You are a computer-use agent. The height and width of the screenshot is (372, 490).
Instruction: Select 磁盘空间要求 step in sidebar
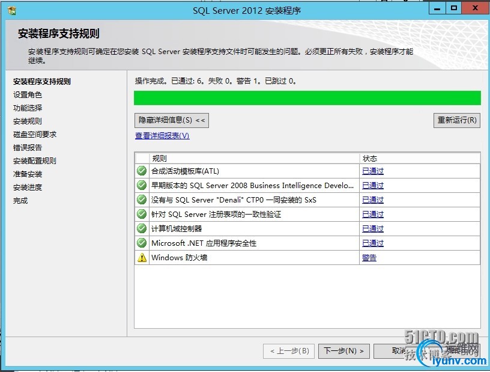pyautogui.click(x=35, y=135)
